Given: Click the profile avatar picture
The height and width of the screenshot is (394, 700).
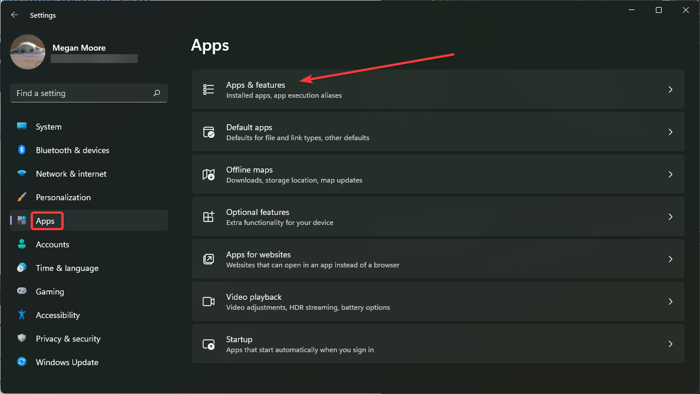Looking at the screenshot, I should coord(28,52).
